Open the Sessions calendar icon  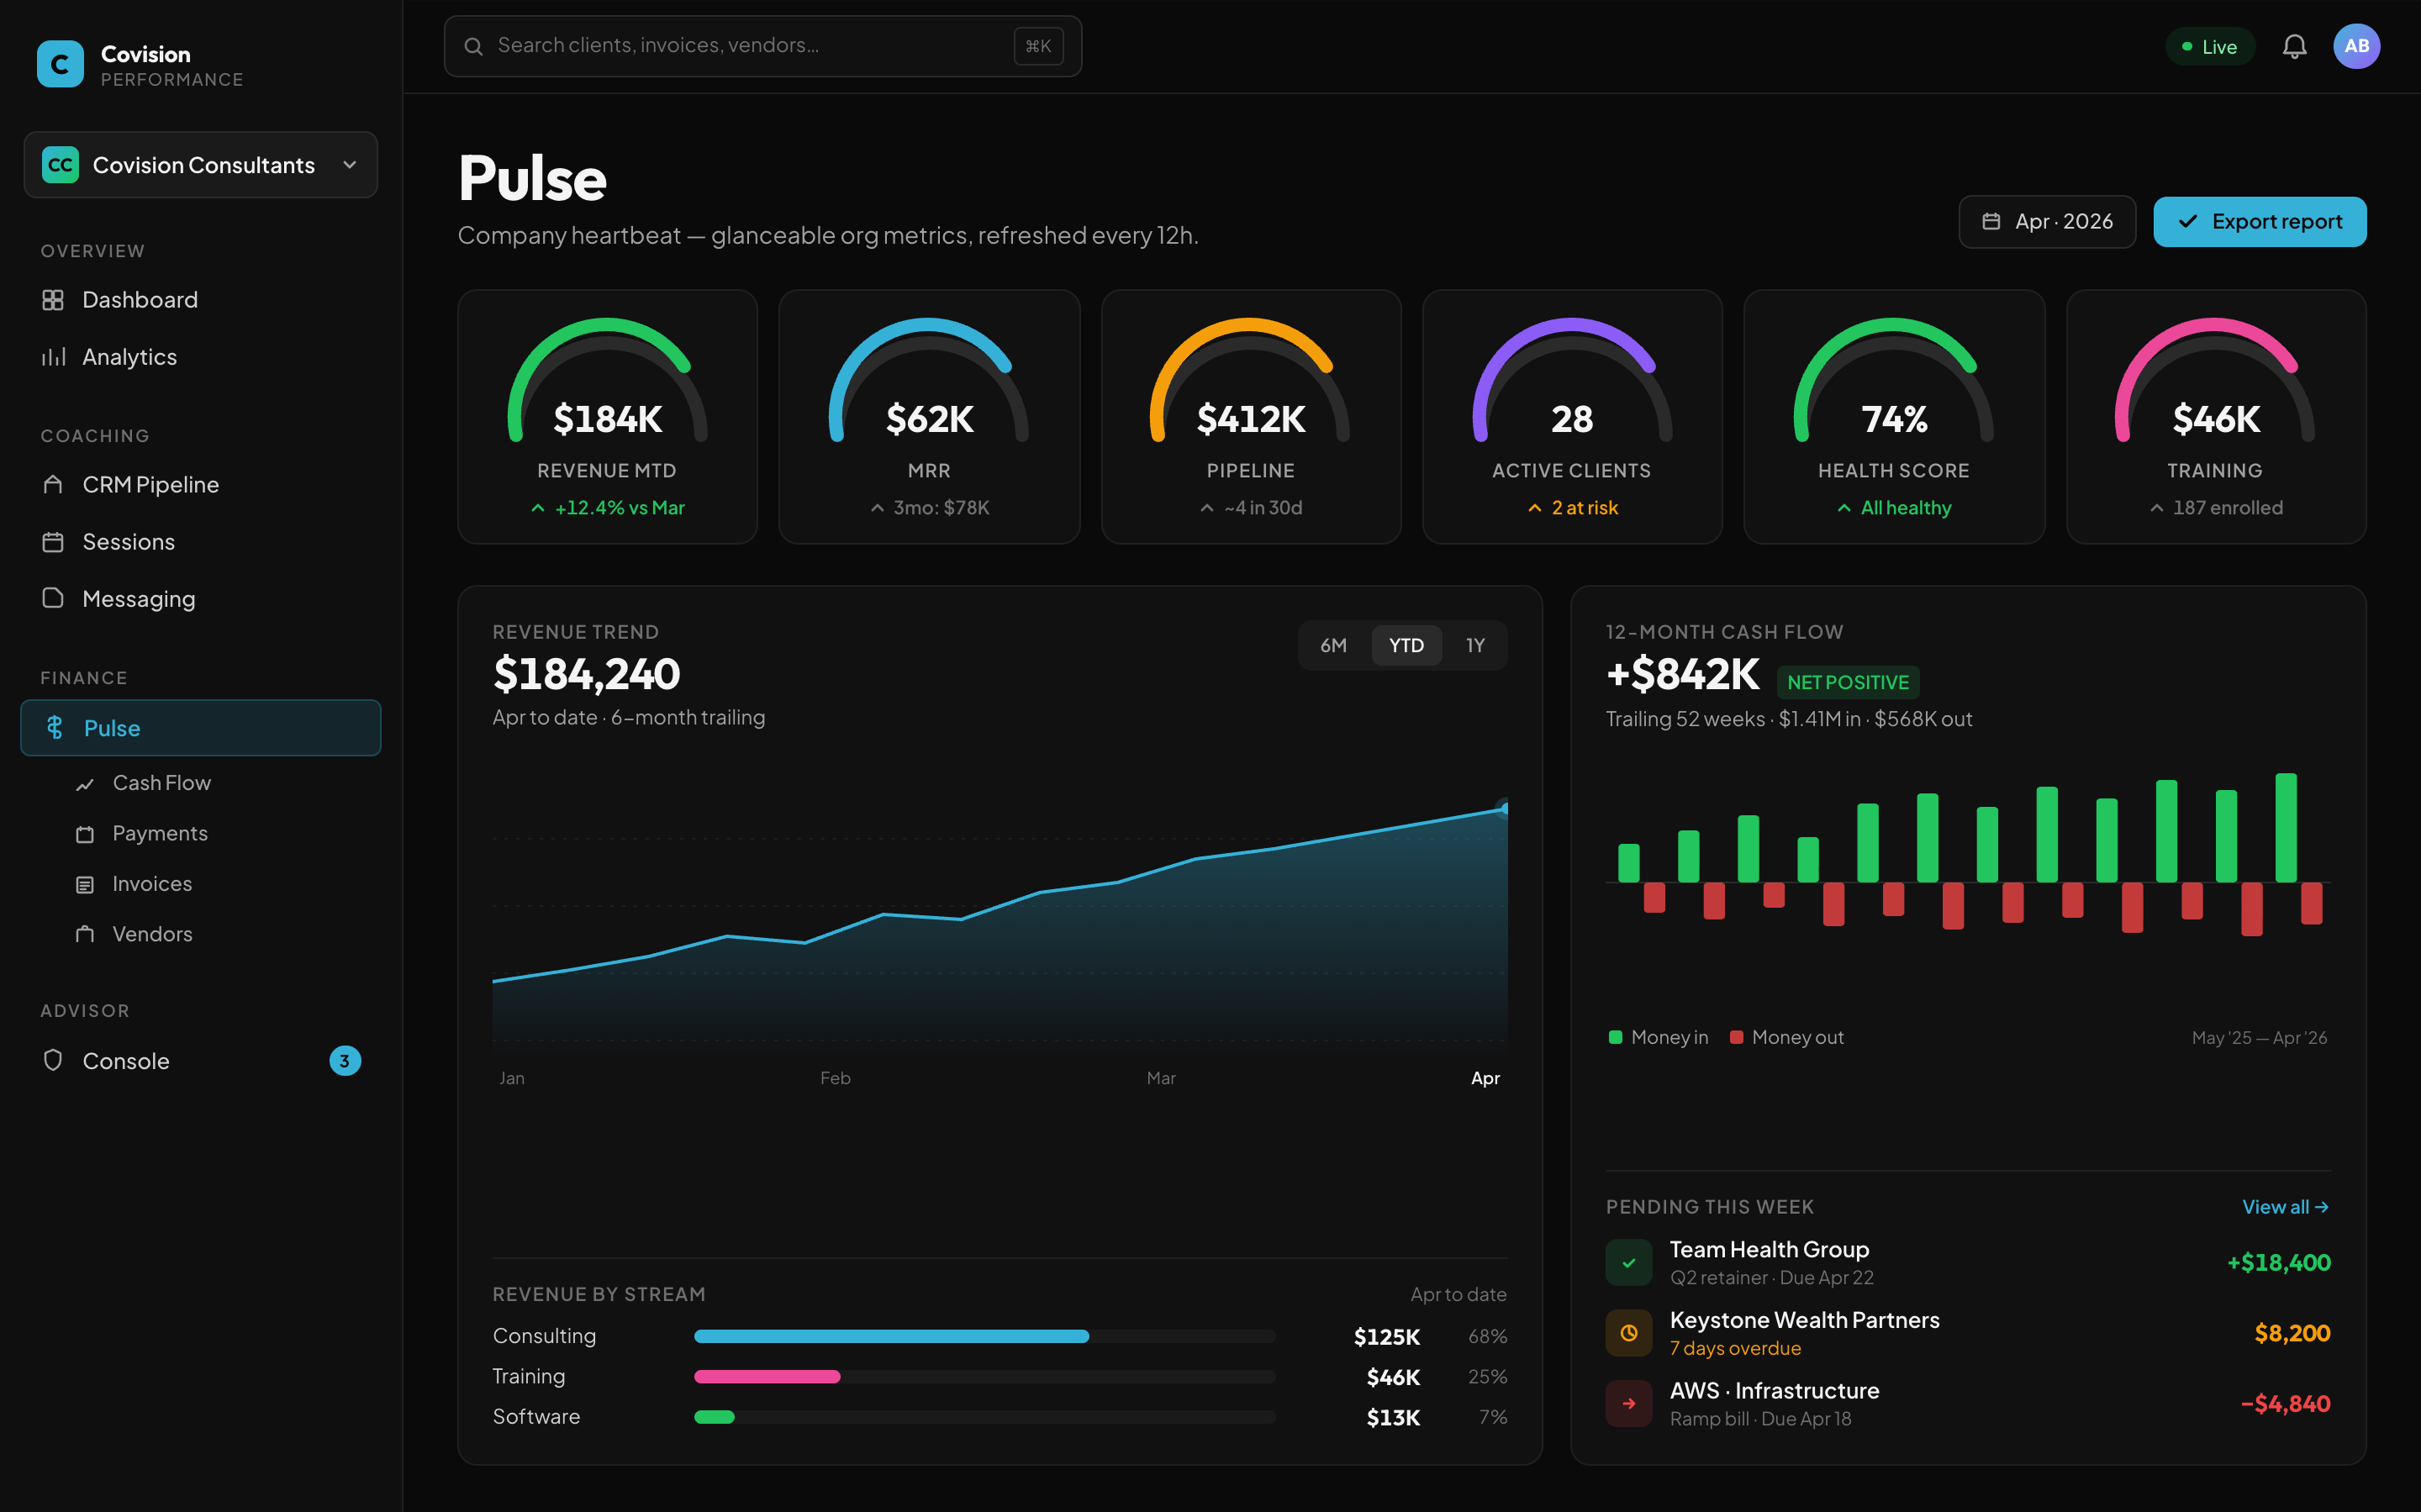click(x=53, y=541)
